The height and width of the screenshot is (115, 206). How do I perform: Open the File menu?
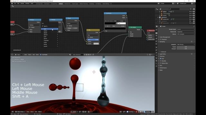point(15,4)
